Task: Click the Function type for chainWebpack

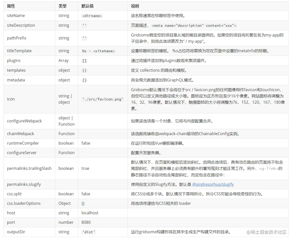Action: coord(66,134)
